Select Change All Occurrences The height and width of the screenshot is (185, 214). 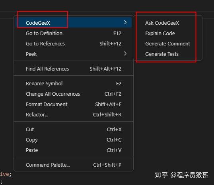point(74,94)
